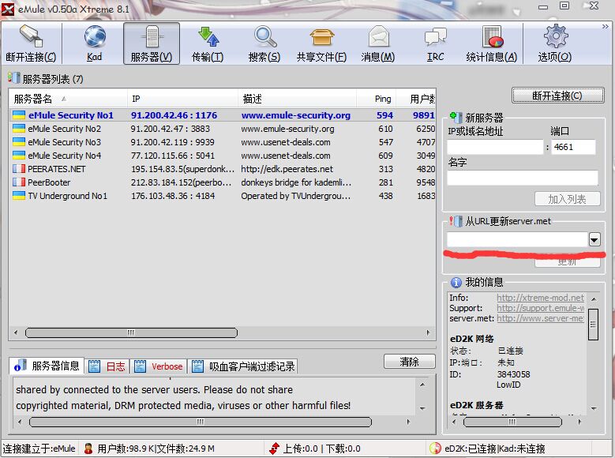Open the 统计信息(A) statistics page
The height and width of the screenshot is (458, 615).
point(492,43)
